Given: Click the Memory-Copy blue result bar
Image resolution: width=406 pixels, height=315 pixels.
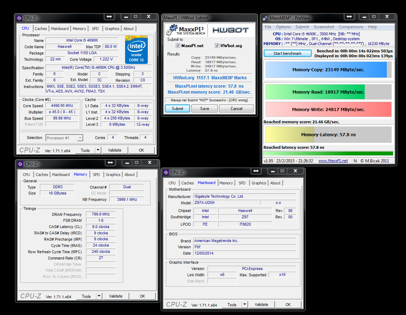Looking at the screenshot, I should (x=328, y=69).
